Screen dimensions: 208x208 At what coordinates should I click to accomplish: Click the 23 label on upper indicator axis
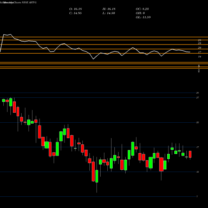point(200,43)
